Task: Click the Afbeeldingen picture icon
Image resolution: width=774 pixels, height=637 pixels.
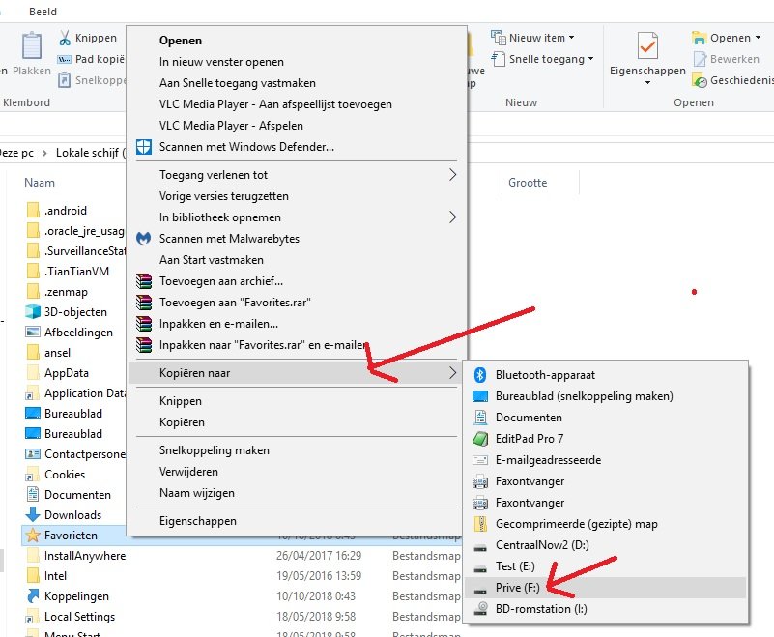Action: (33, 332)
